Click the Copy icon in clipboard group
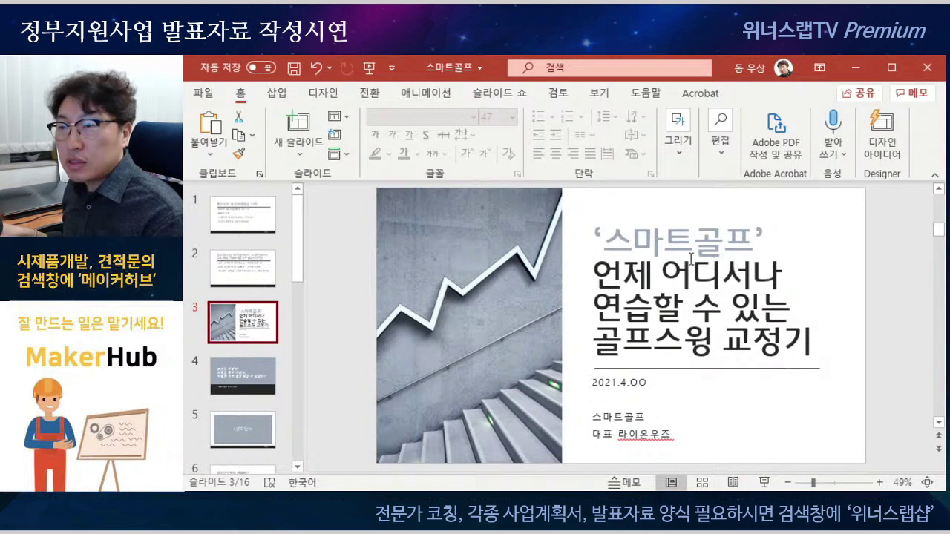This screenshot has width=950, height=534. coord(238,135)
